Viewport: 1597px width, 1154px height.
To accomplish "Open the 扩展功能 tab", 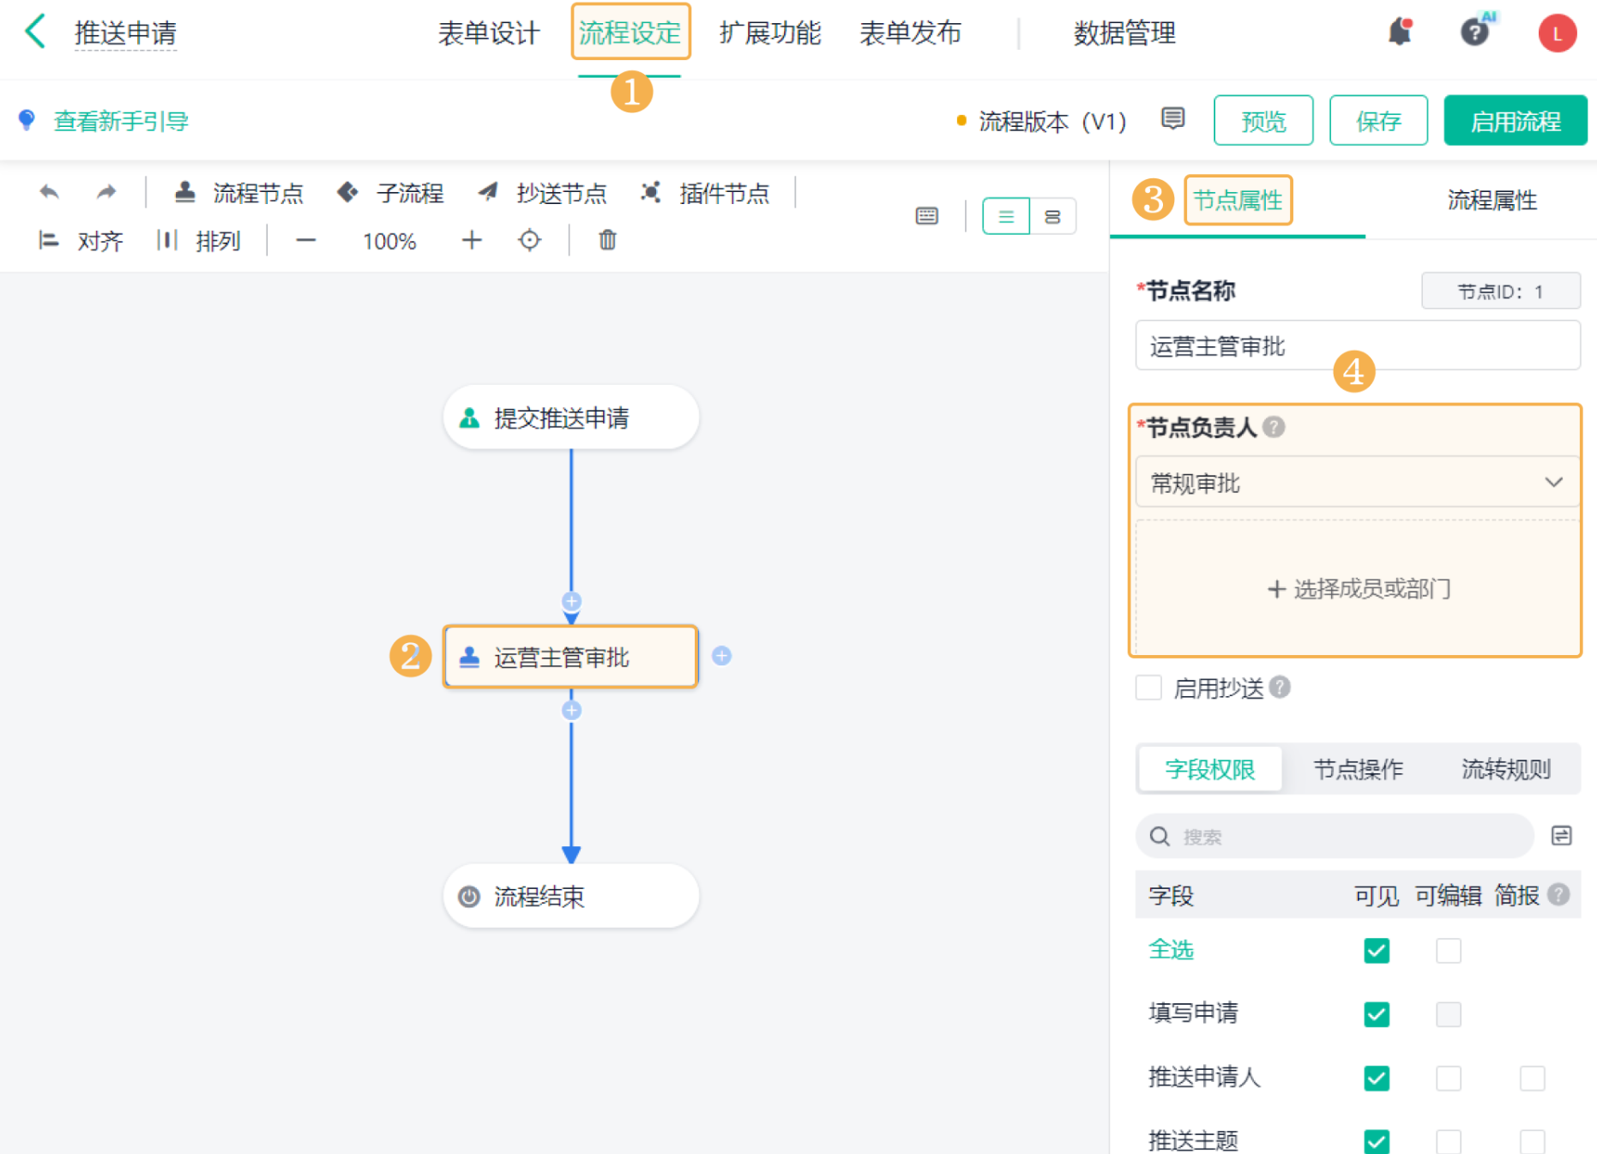I will click(770, 33).
